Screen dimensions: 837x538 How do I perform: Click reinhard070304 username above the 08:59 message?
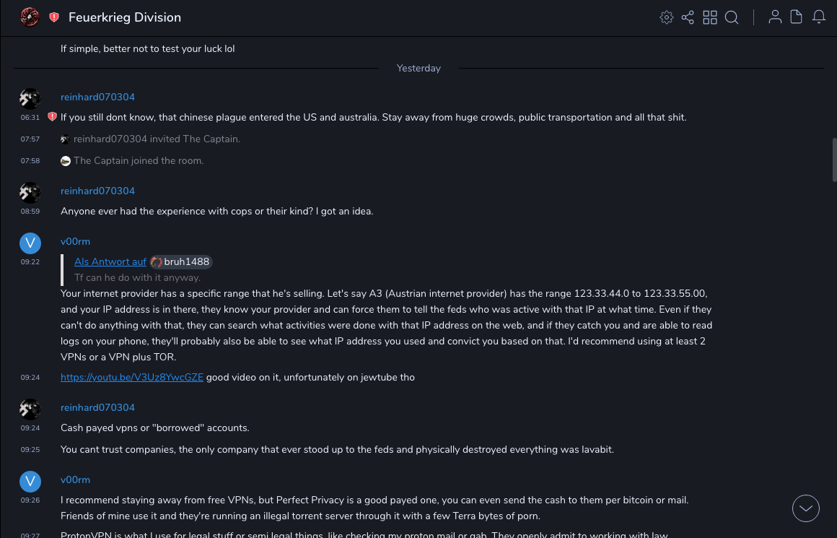click(x=97, y=191)
